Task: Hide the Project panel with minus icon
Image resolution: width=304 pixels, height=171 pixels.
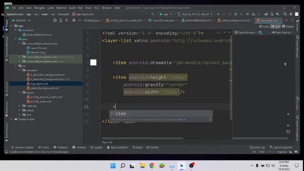Action: tap(79, 20)
